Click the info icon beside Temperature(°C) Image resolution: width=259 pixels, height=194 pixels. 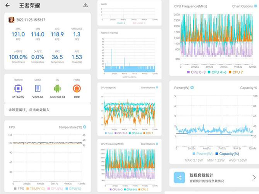click(x=85, y=127)
